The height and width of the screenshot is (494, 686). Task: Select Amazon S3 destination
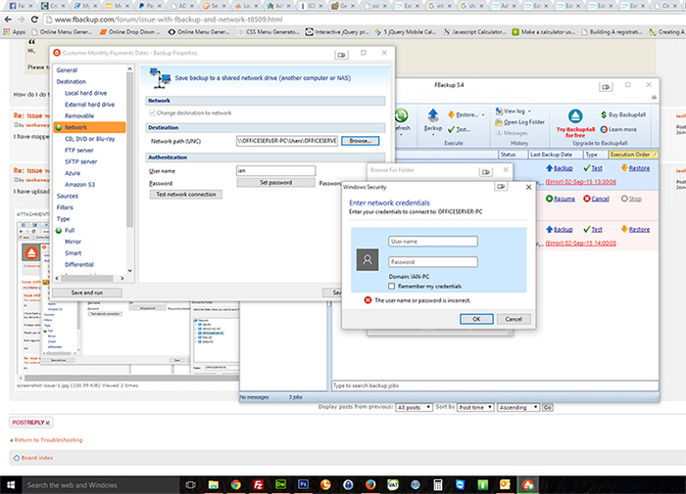pyautogui.click(x=80, y=184)
